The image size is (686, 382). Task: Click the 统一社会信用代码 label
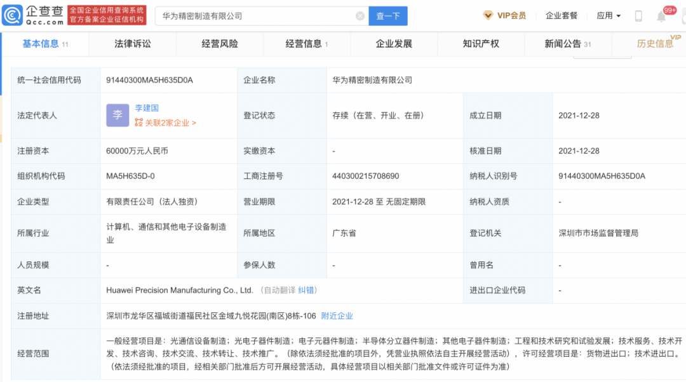(x=49, y=80)
